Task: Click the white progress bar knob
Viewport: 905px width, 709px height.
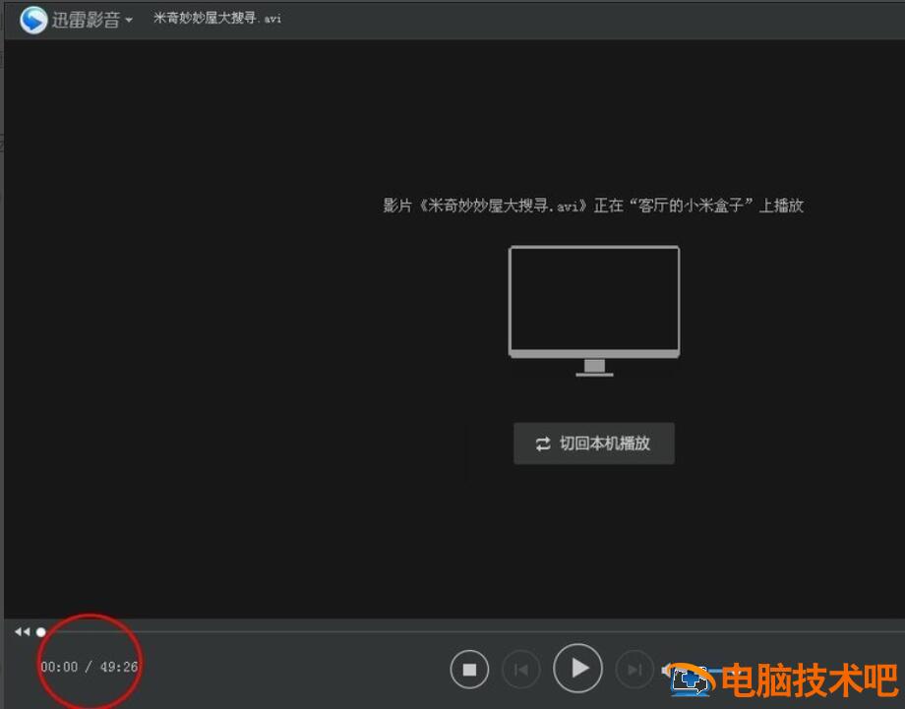Action: pos(41,632)
